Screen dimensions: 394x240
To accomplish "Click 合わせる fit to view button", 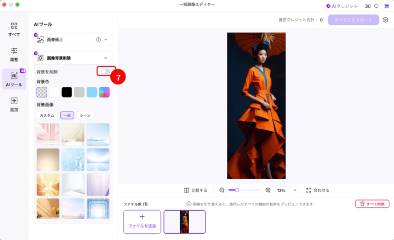I will 317,190.
